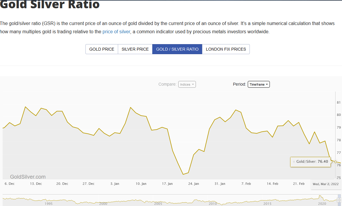
Task: Click the '13. Dec' axis label
Action: (36, 184)
